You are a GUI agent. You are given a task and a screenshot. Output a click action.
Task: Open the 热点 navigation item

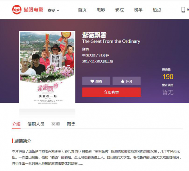(x=157, y=10)
